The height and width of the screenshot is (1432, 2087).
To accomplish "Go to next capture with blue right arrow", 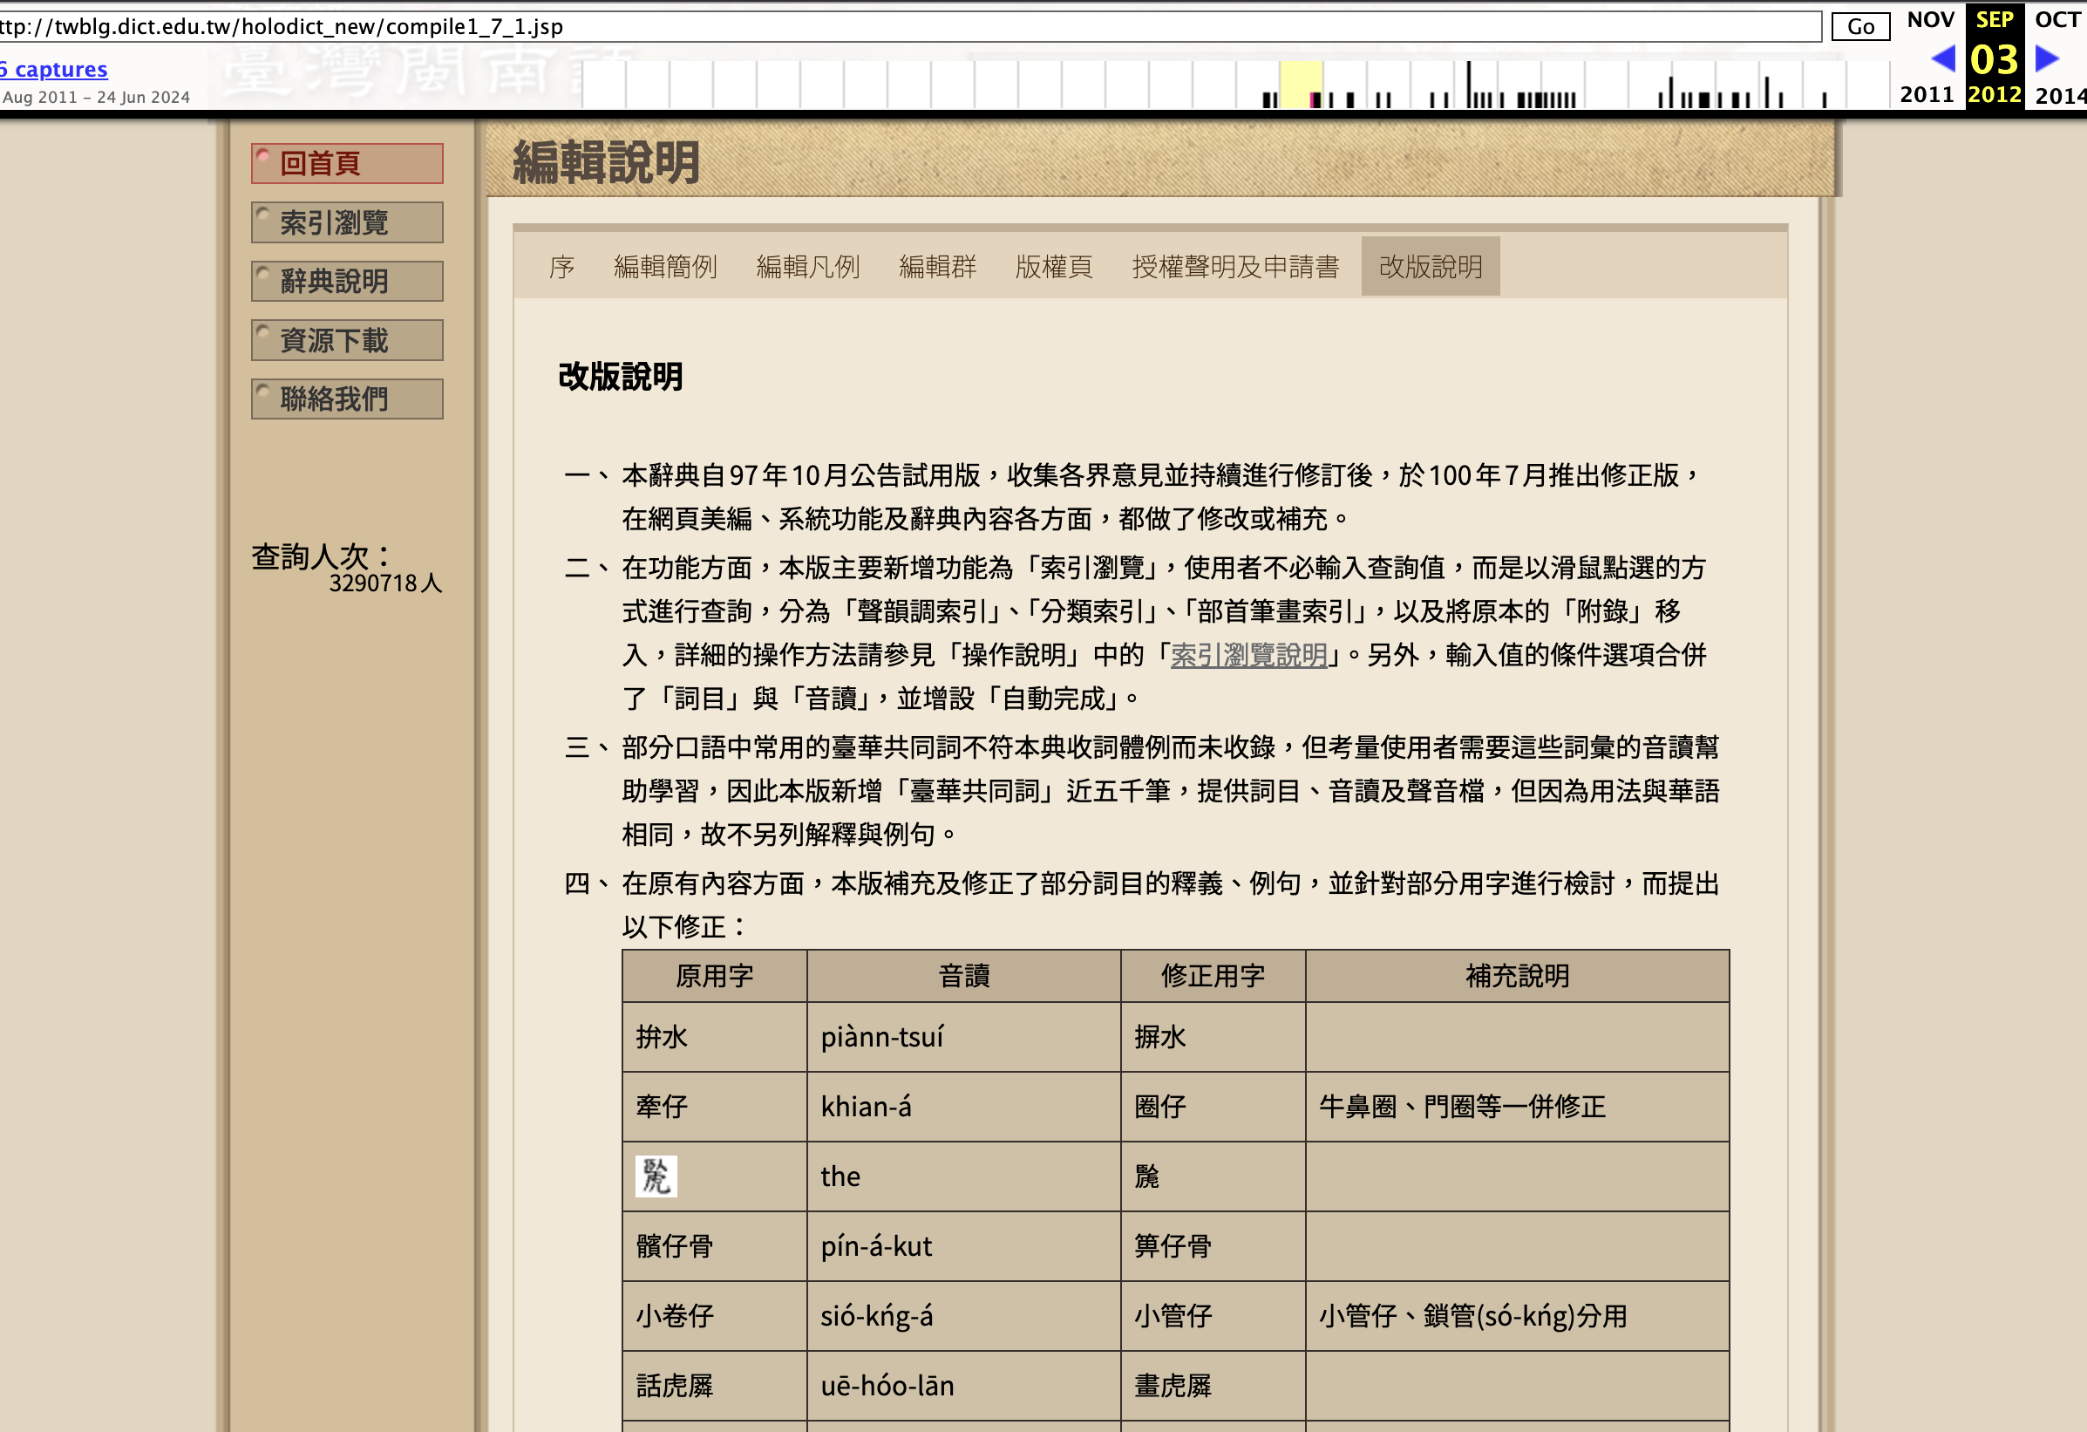I will pyautogui.click(x=2048, y=58).
